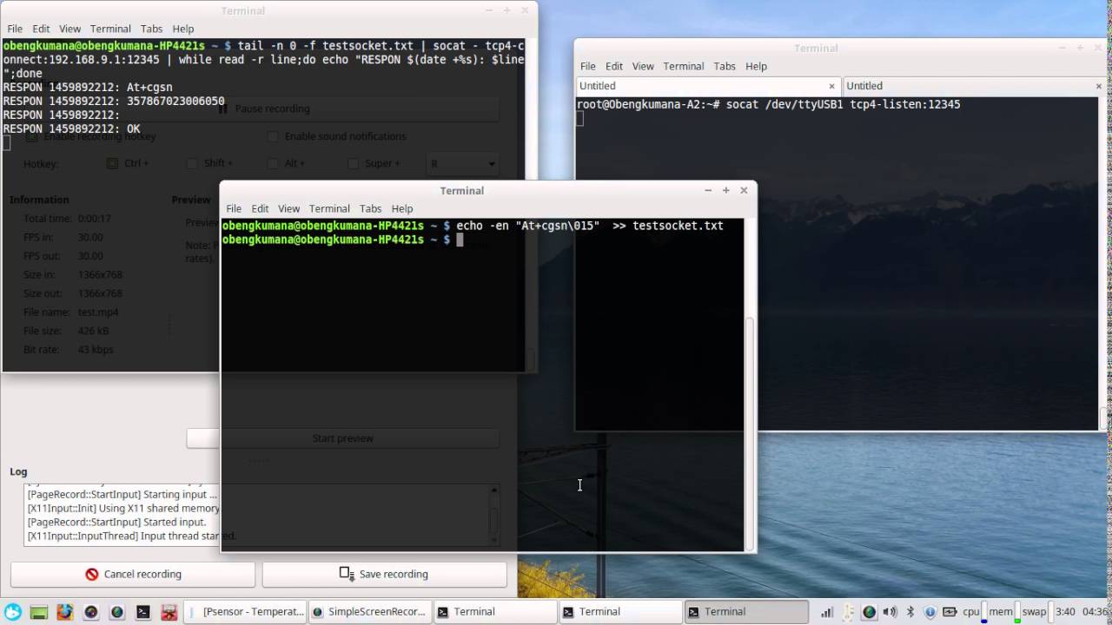Open Help menu in front Terminal window
The width and height of the screenshot is (1112, 625).
click(x=402, y=208)
